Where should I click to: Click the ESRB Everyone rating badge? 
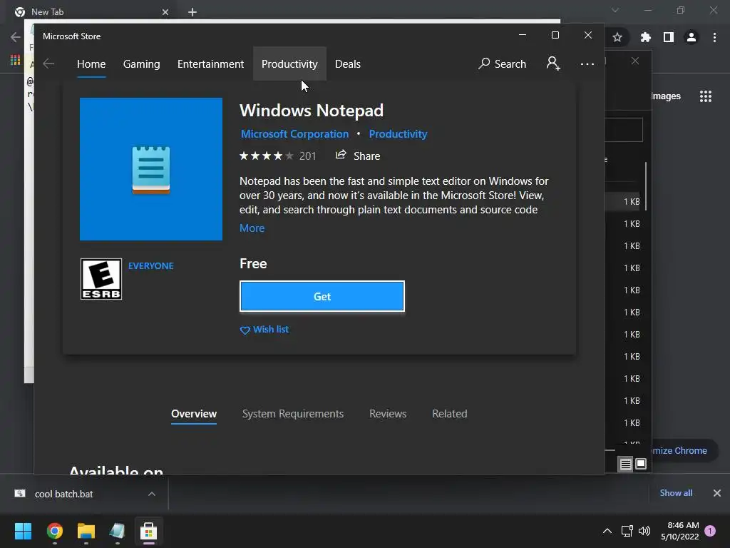click(101, 279)
